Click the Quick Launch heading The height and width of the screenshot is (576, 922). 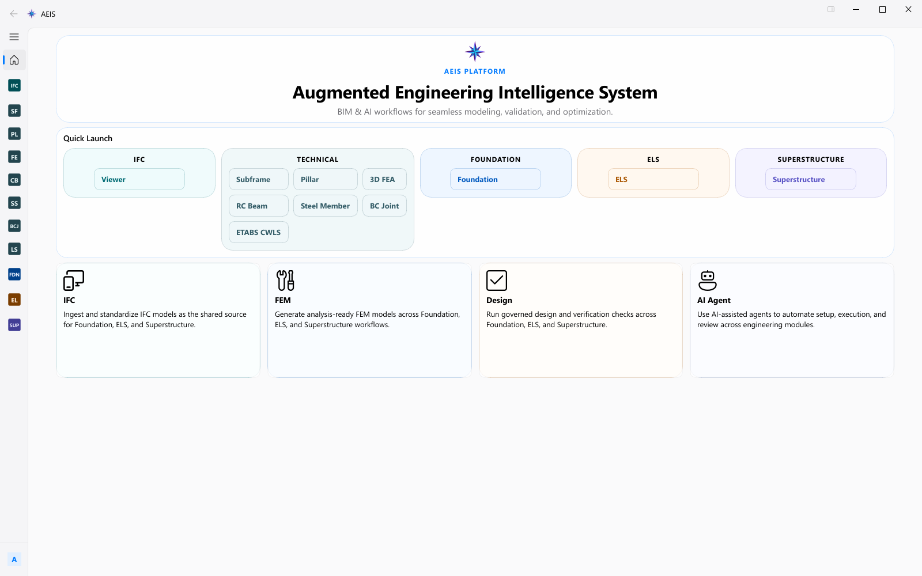(x=88, y=138)
